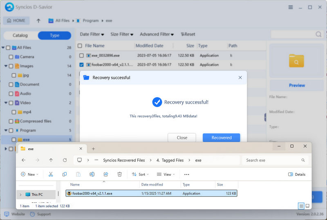Click the Recovered button in dialog
327x220 pixels.
click(x=222, y=138)
